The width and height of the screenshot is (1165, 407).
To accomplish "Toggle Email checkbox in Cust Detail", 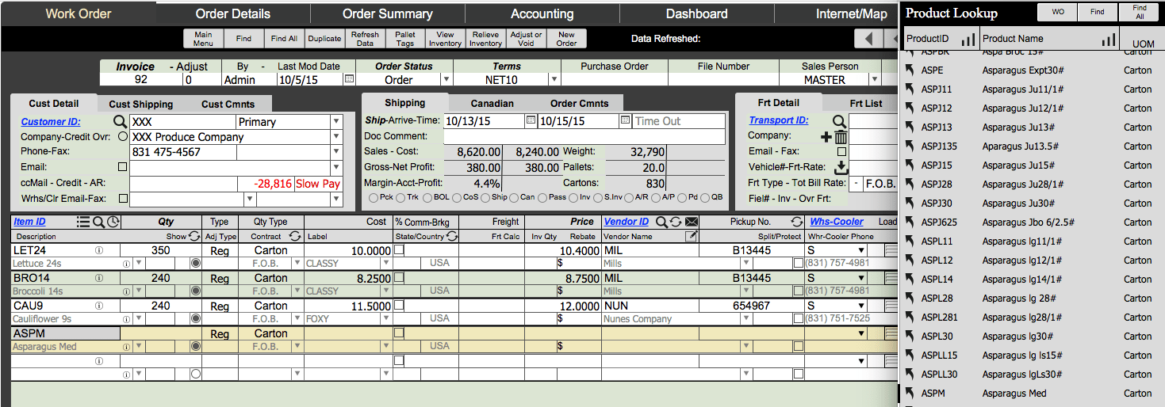I will [122, 167].
